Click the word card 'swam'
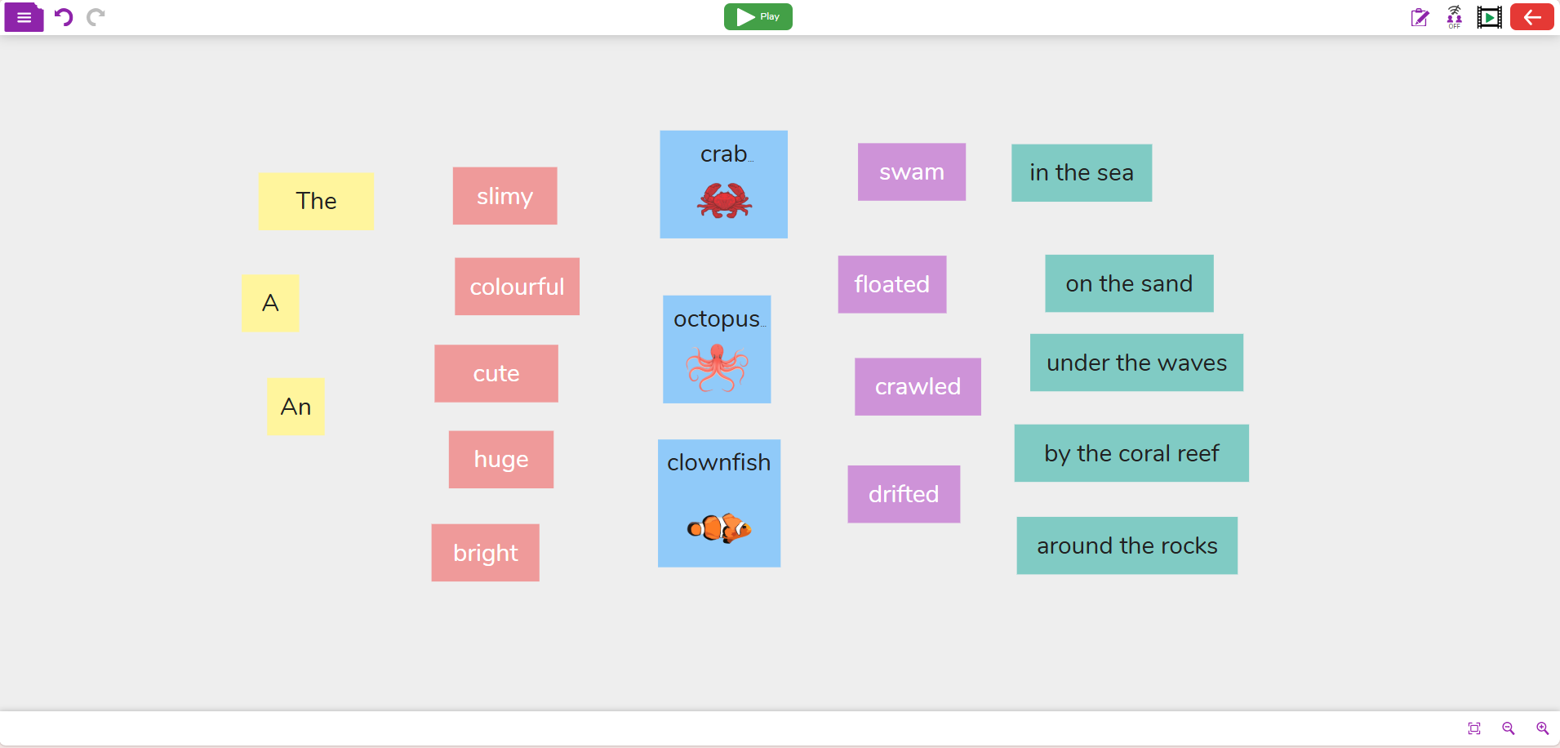This screenshot has height=748, width=1560. [x=911, y=171]
